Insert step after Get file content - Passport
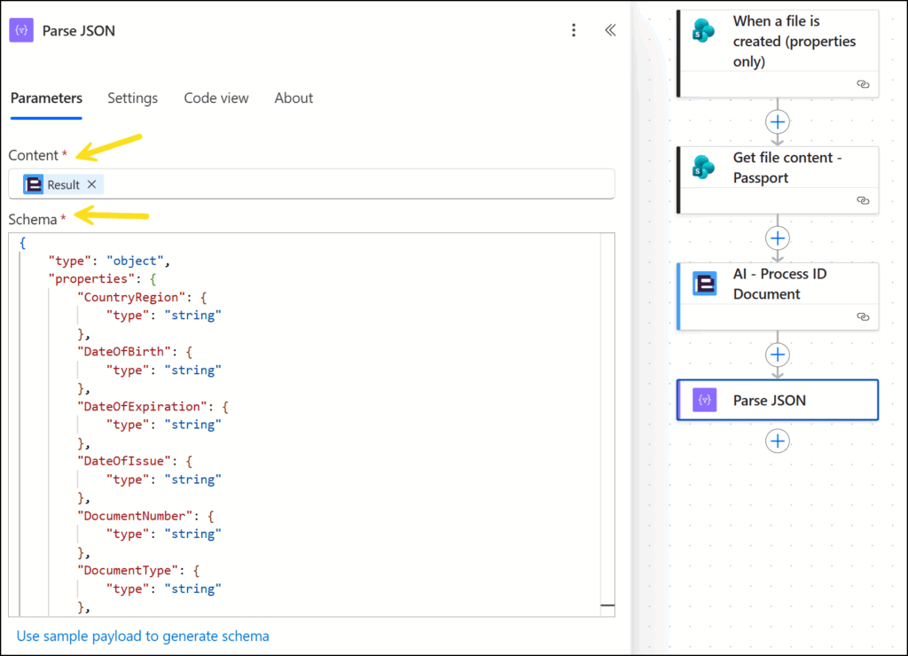The image size is (908, 656). (x=778, y=238)
